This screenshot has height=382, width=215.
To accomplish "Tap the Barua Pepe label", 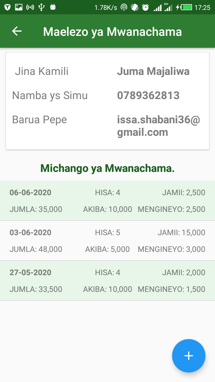I will click(39, 120).
